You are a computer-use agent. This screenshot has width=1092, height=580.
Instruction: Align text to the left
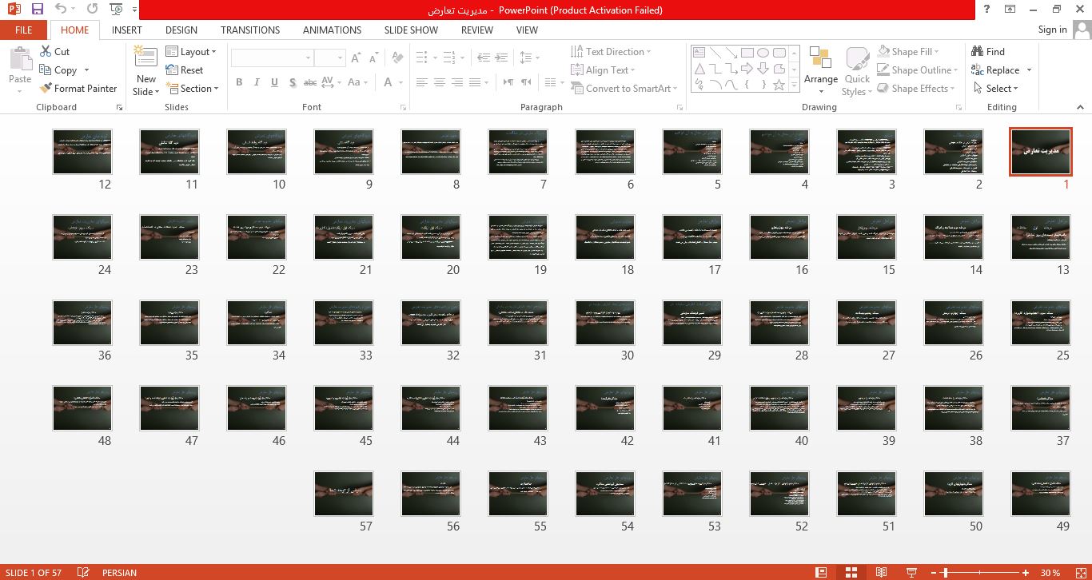pos(421,82)
